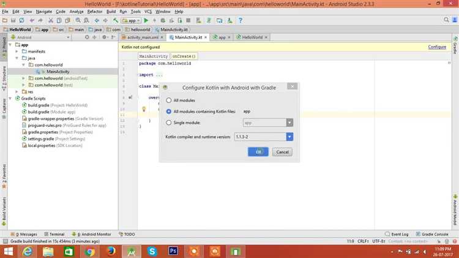Viewport: 459px width, 258px height.
Task: Collapse the Gradle Scripts node
Action: coord(10,99)
